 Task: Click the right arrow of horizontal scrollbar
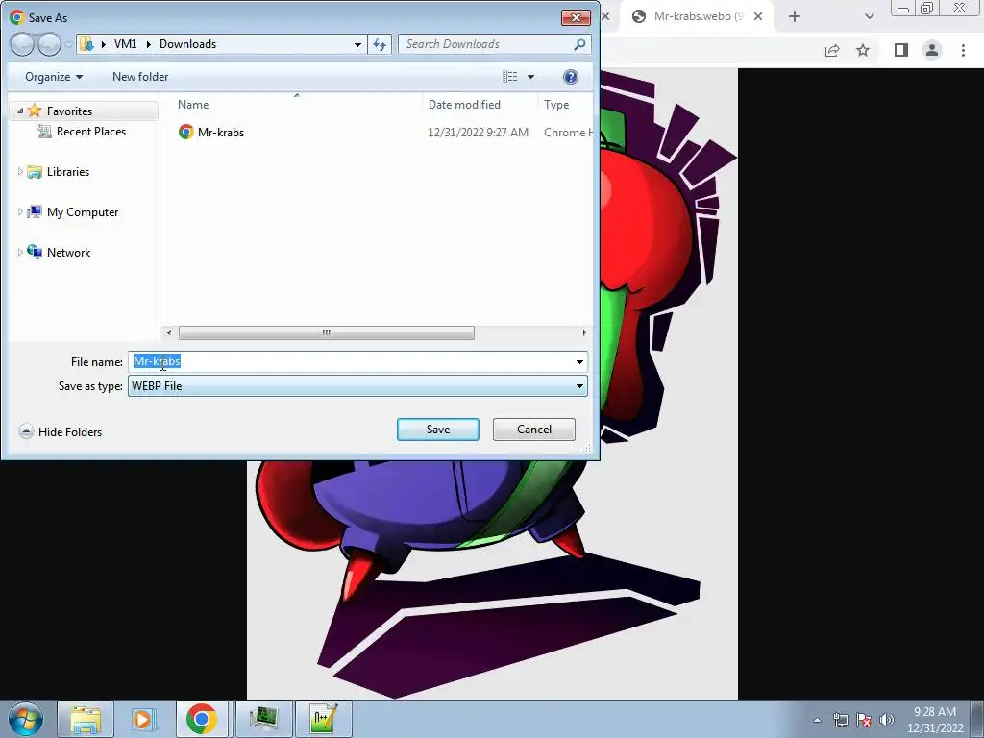point(584,332)
